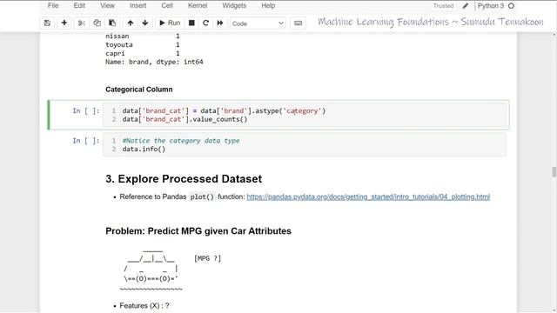This screenshot has height=313, width=557.
Task: Click the 'capri' output row
Action: [x=143, y=53]
